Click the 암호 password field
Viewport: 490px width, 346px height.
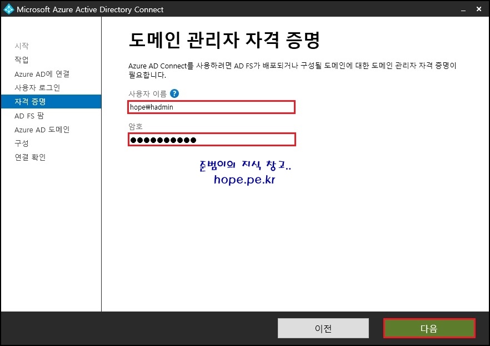(212, 140)
